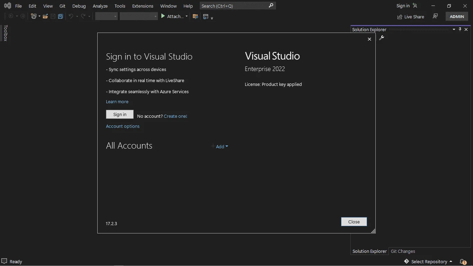This screenshot has width=473, height=266.
Task: Open the notifications bell icon
Action: pyautogui.click(x=463, y=261)
